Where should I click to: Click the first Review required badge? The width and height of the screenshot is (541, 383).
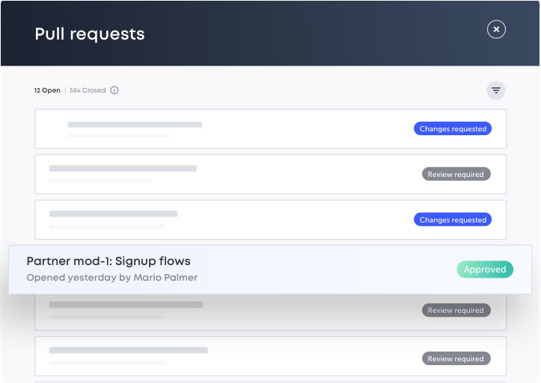tap(456, 174)
